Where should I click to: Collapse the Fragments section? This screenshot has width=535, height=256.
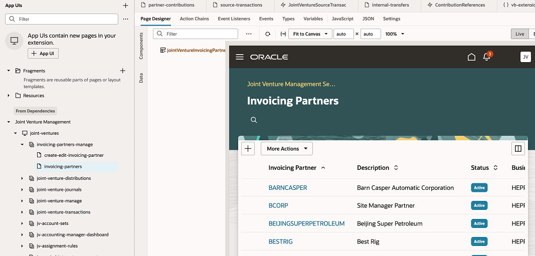9,71
